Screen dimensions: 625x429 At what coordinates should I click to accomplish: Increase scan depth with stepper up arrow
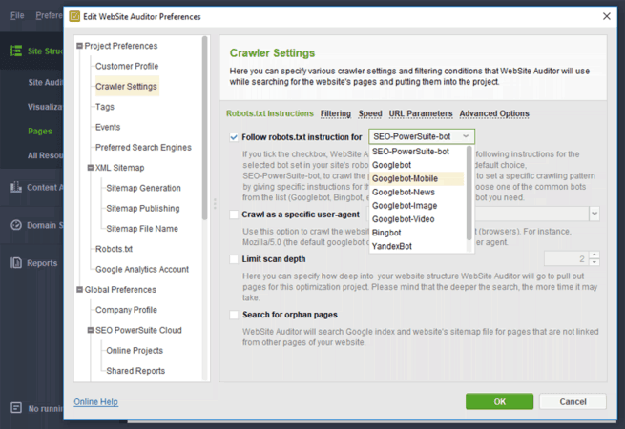point(594,255)
